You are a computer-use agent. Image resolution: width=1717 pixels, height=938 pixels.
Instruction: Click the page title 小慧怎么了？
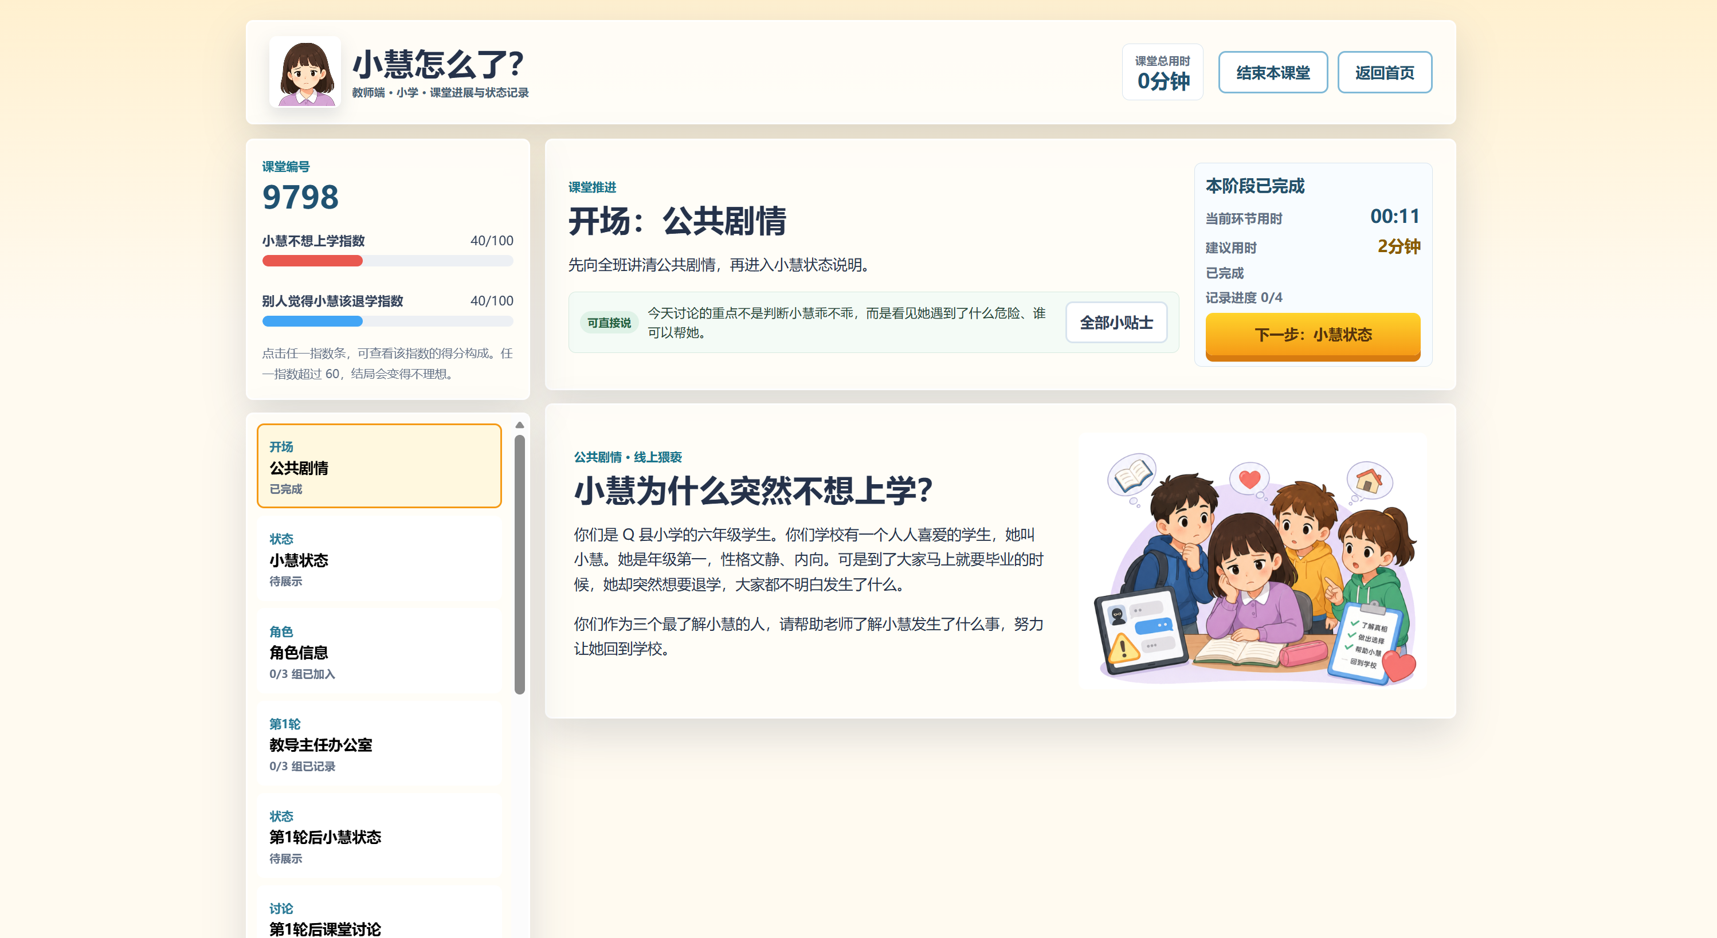[x=438, y=65]
